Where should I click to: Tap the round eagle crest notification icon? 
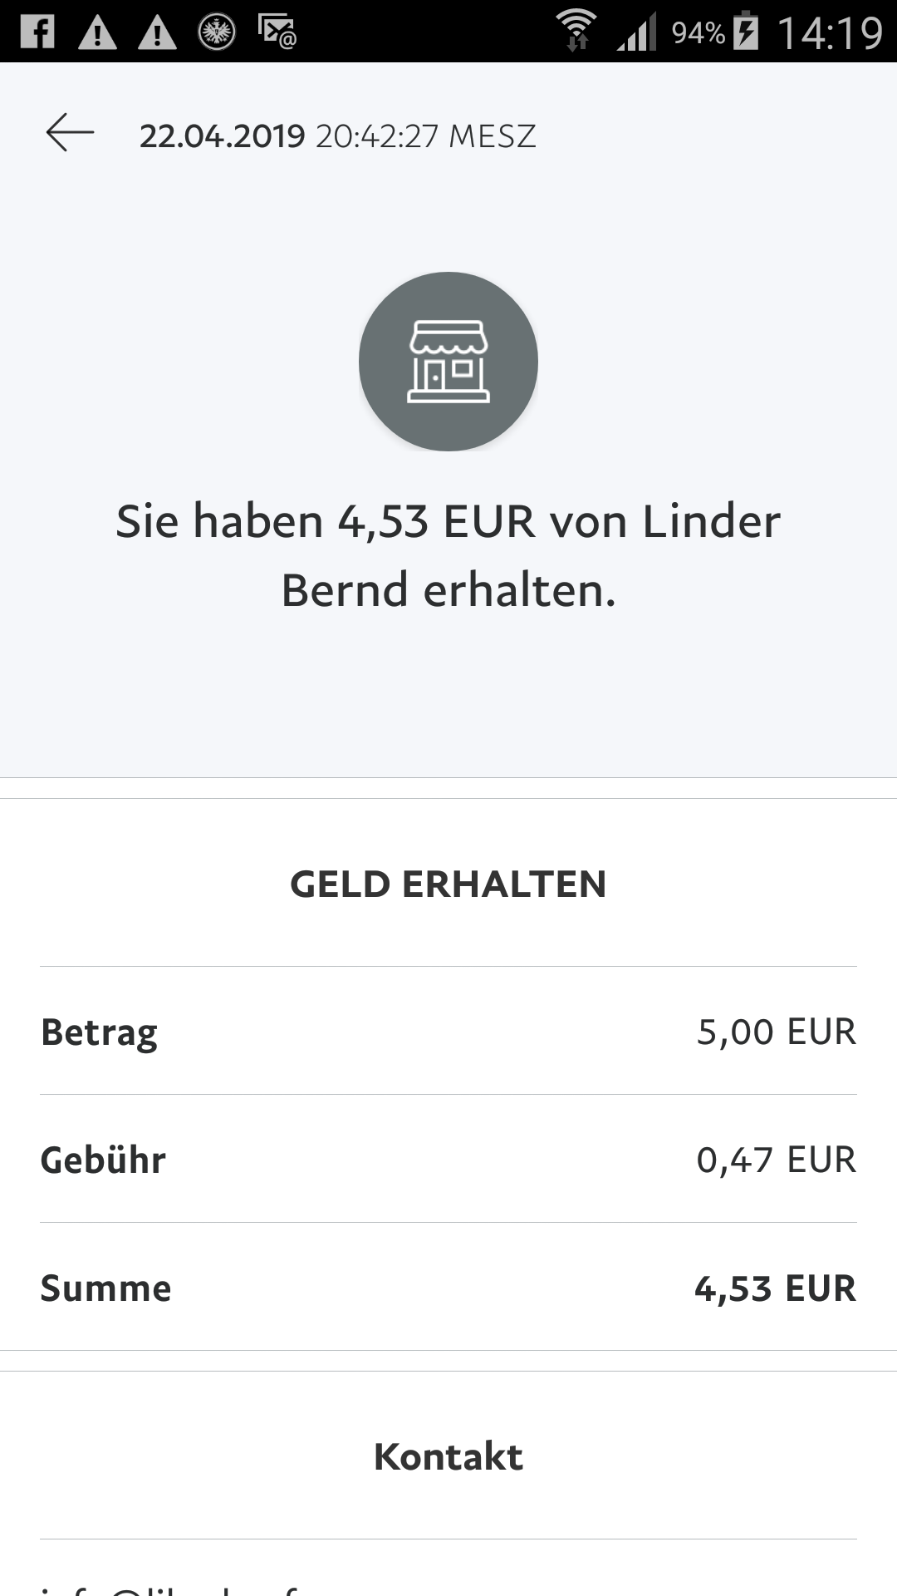[x=217, y=32]
